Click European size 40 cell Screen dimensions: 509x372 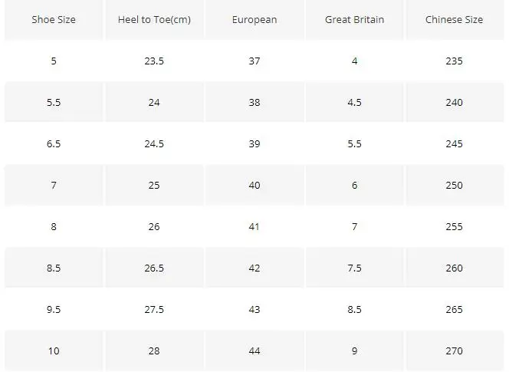click(x=254, y=185)
